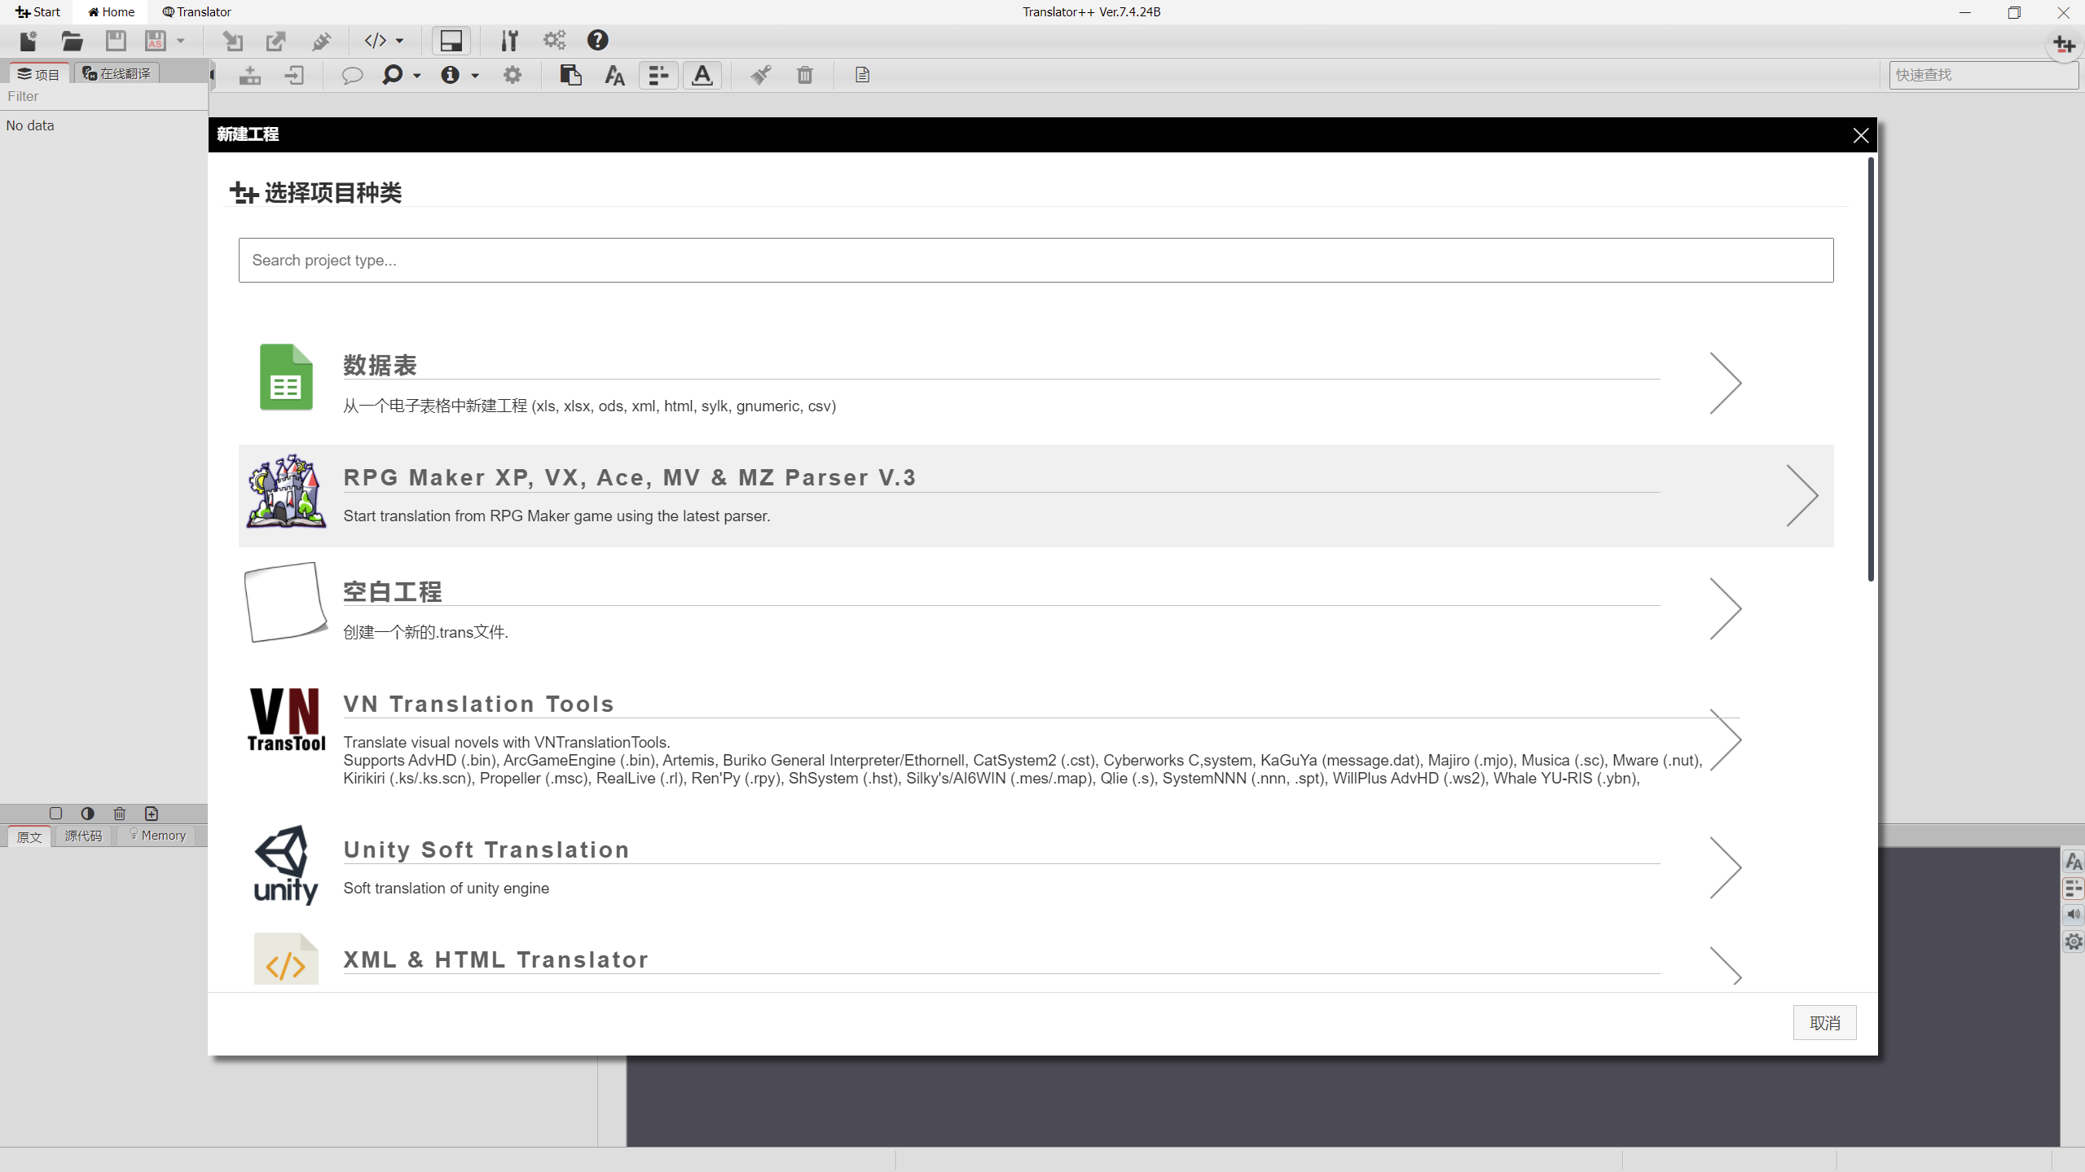Toggle the text alignment lines button
2085x1172 pixels.
point(658,75)
